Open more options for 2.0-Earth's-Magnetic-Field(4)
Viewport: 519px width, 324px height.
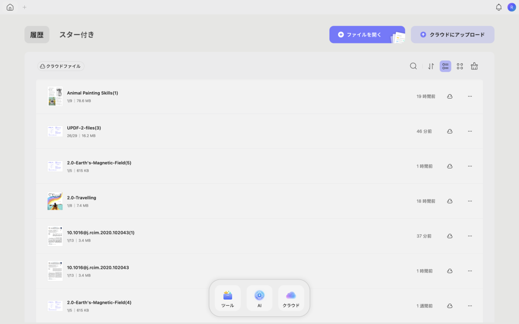tap(470, 306)
